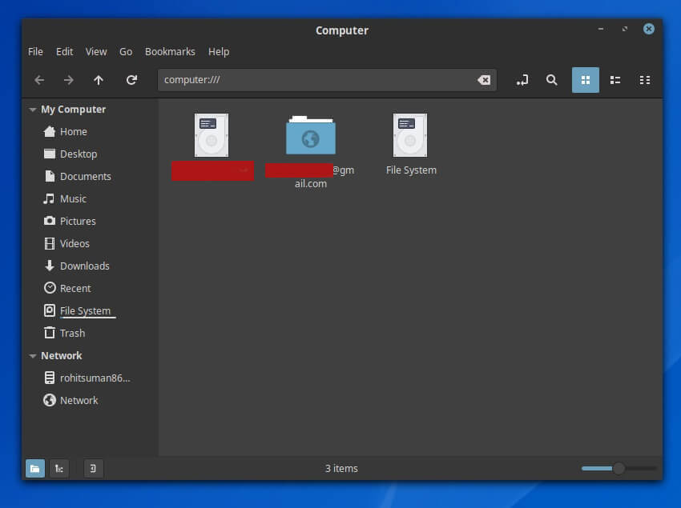This screenshot has height=508, width=681.
Task: Open the View menu
Action: click(x=96, y=51)
